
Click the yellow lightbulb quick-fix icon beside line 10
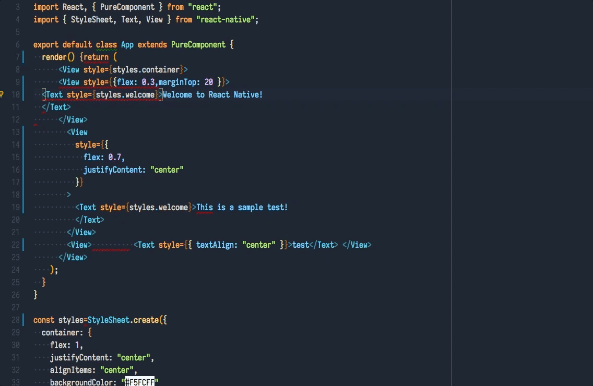coord(2,94)
